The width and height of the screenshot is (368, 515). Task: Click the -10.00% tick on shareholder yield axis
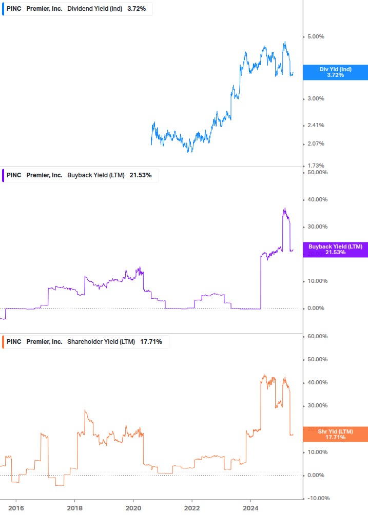[x=318, y=498]
